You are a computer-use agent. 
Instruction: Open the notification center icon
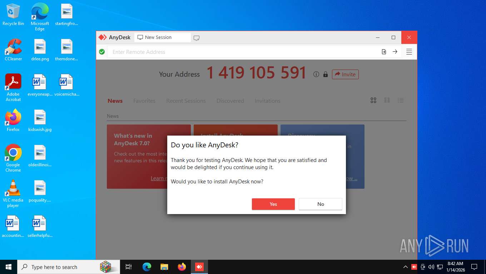(x=474, y=267)
